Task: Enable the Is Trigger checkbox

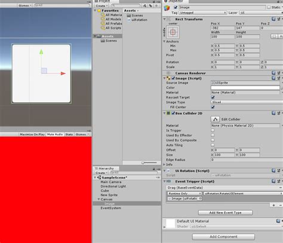Action: (x=213, y=130)
